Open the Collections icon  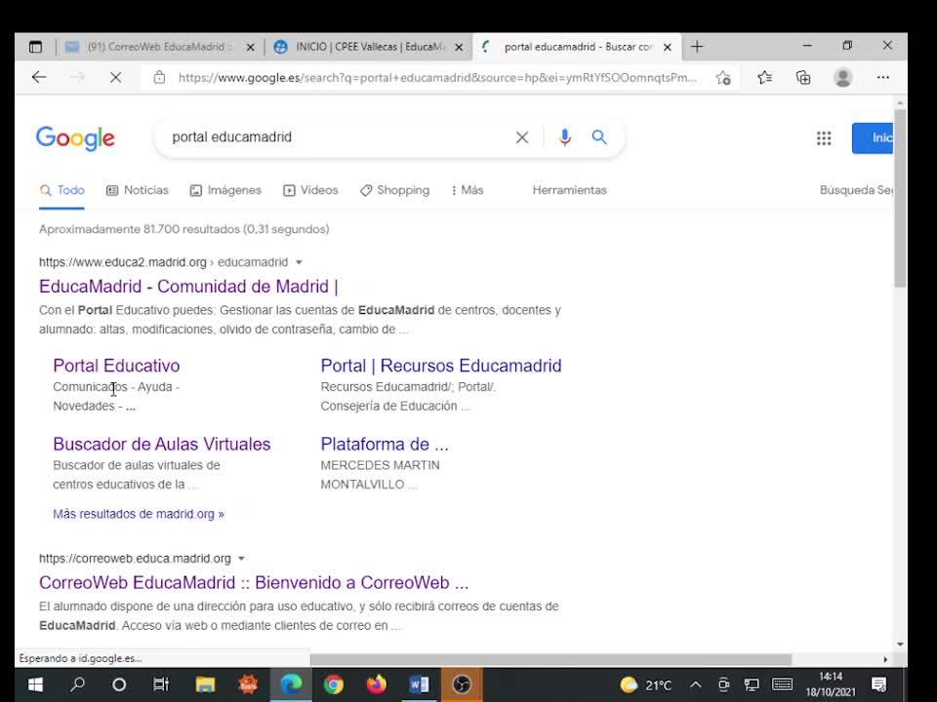pyautogui.click(x=803, y=78)
